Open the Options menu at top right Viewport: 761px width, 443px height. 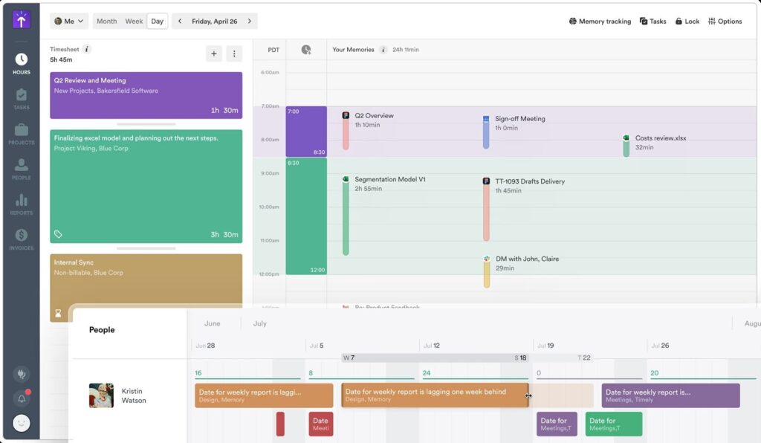(x=725, y=22)
